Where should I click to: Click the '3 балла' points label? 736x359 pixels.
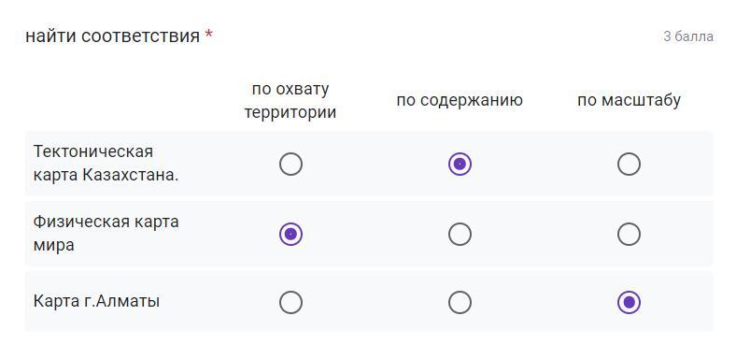[688, 36]
